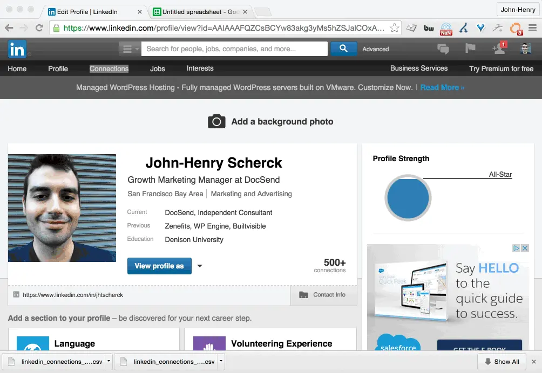Click the blue V extension icon

(x=481, y=28)
